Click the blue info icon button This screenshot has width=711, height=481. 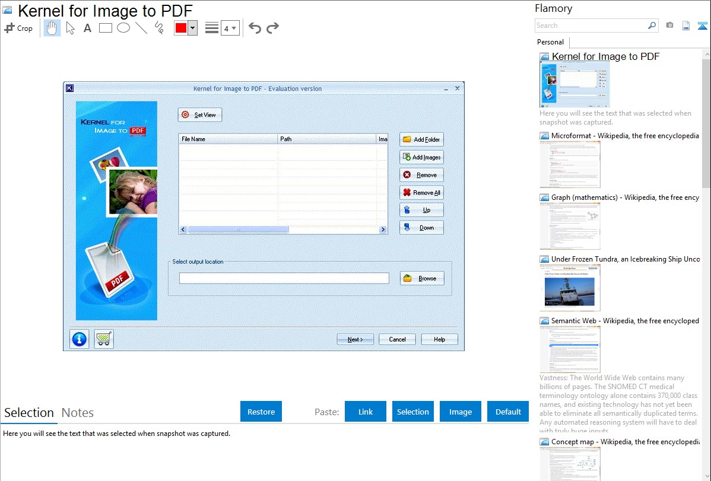(80, 339)
